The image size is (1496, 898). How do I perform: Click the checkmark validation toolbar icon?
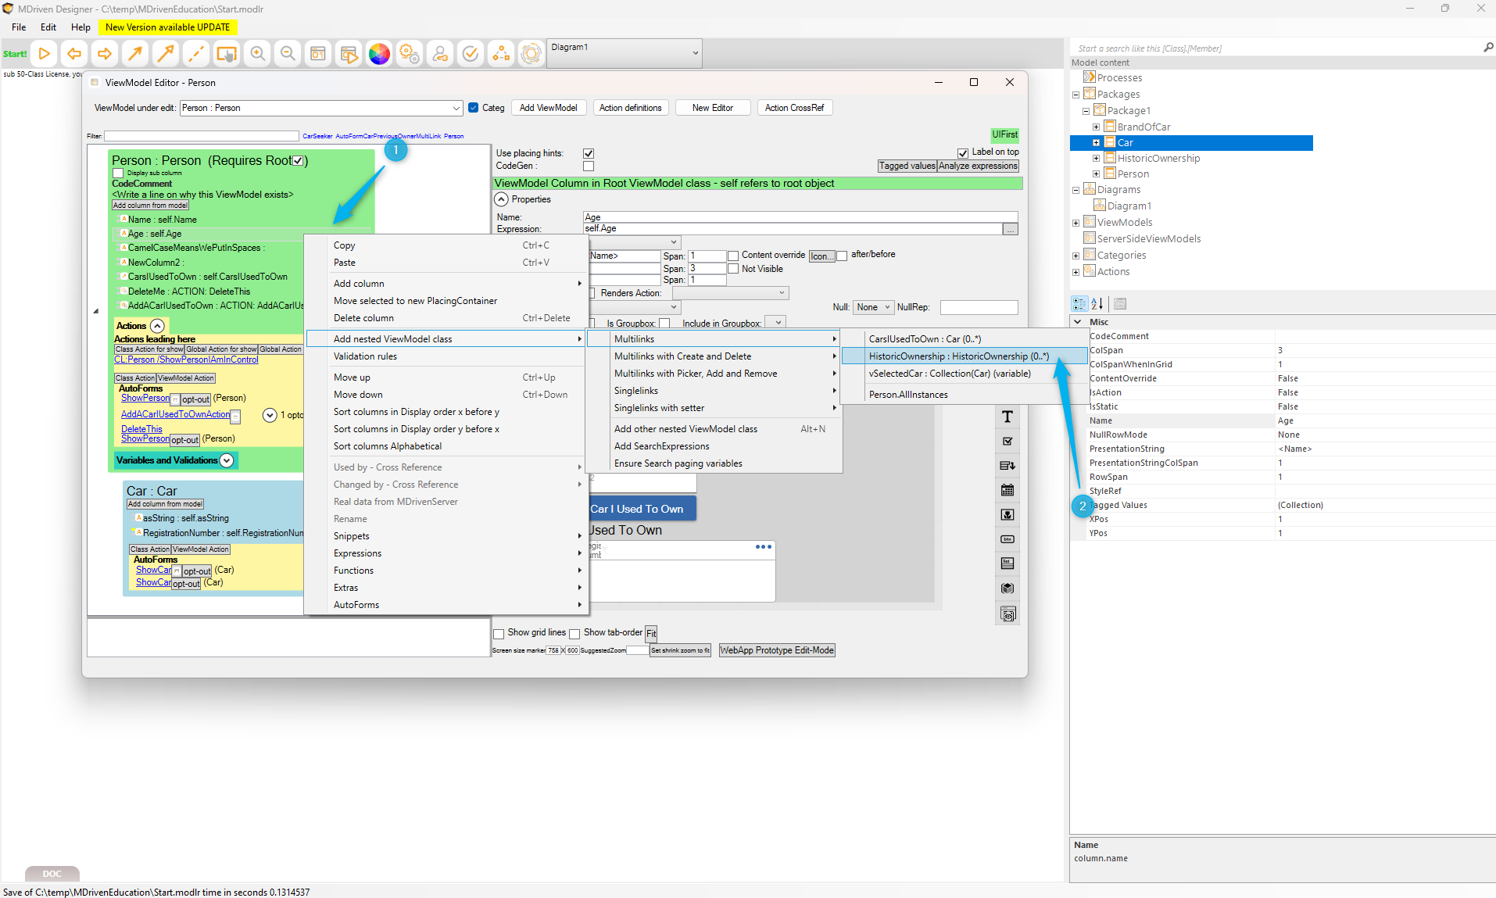pyautogui.click(x=471, y=54)
